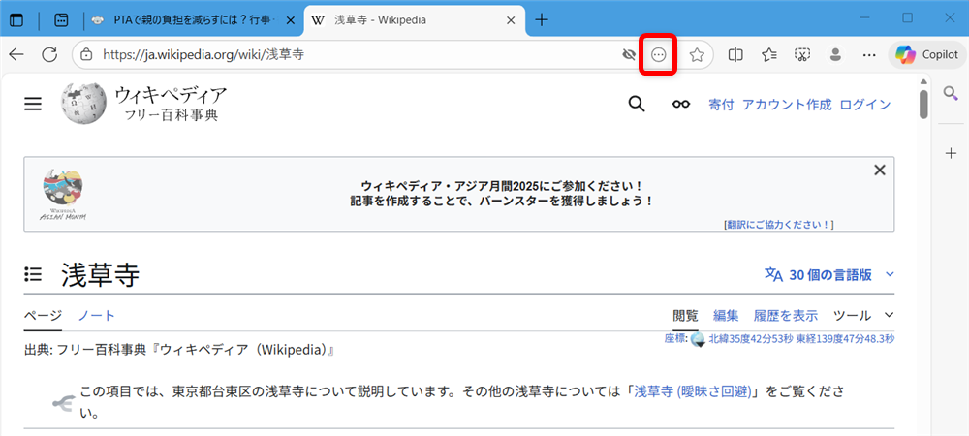Viewport: 969px width, 436px height.
Task: View site information lock icon
Action: (x=87, y=55)
